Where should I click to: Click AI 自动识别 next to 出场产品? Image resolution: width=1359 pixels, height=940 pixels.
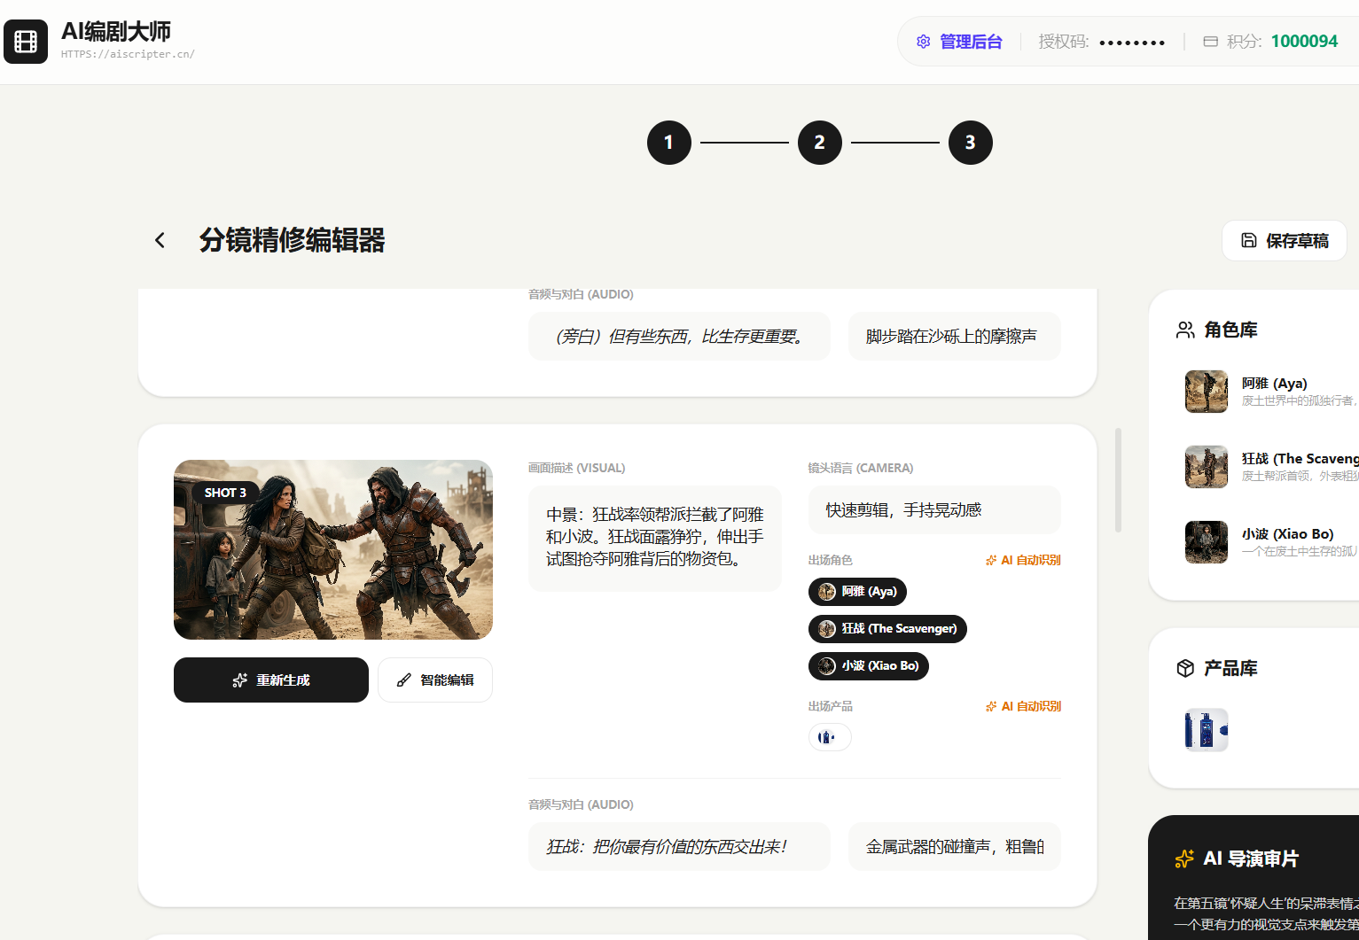[x=1023, y=706]
